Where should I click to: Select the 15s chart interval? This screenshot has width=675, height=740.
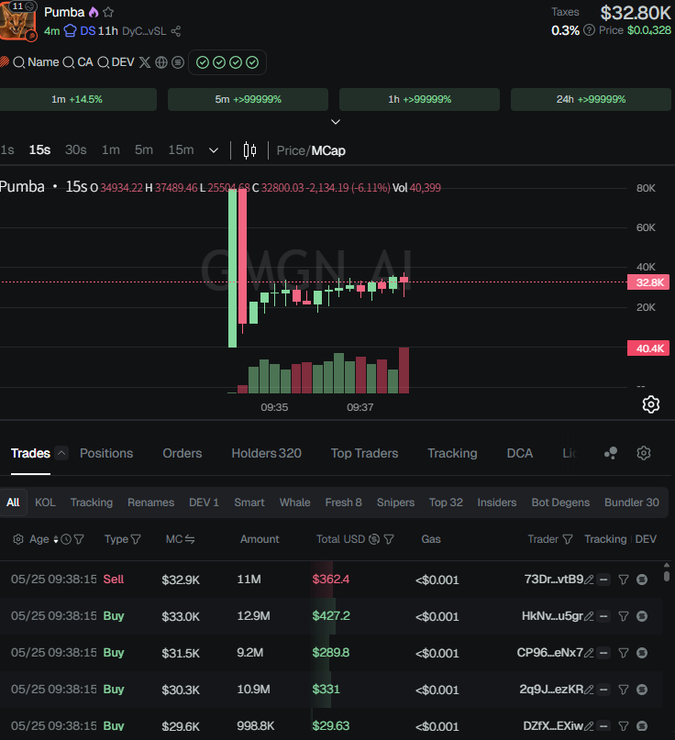click(39, 150)
